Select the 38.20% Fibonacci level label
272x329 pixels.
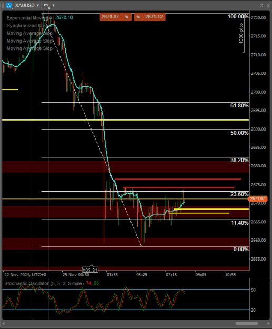pyautogui.click(x=239, y=160)
